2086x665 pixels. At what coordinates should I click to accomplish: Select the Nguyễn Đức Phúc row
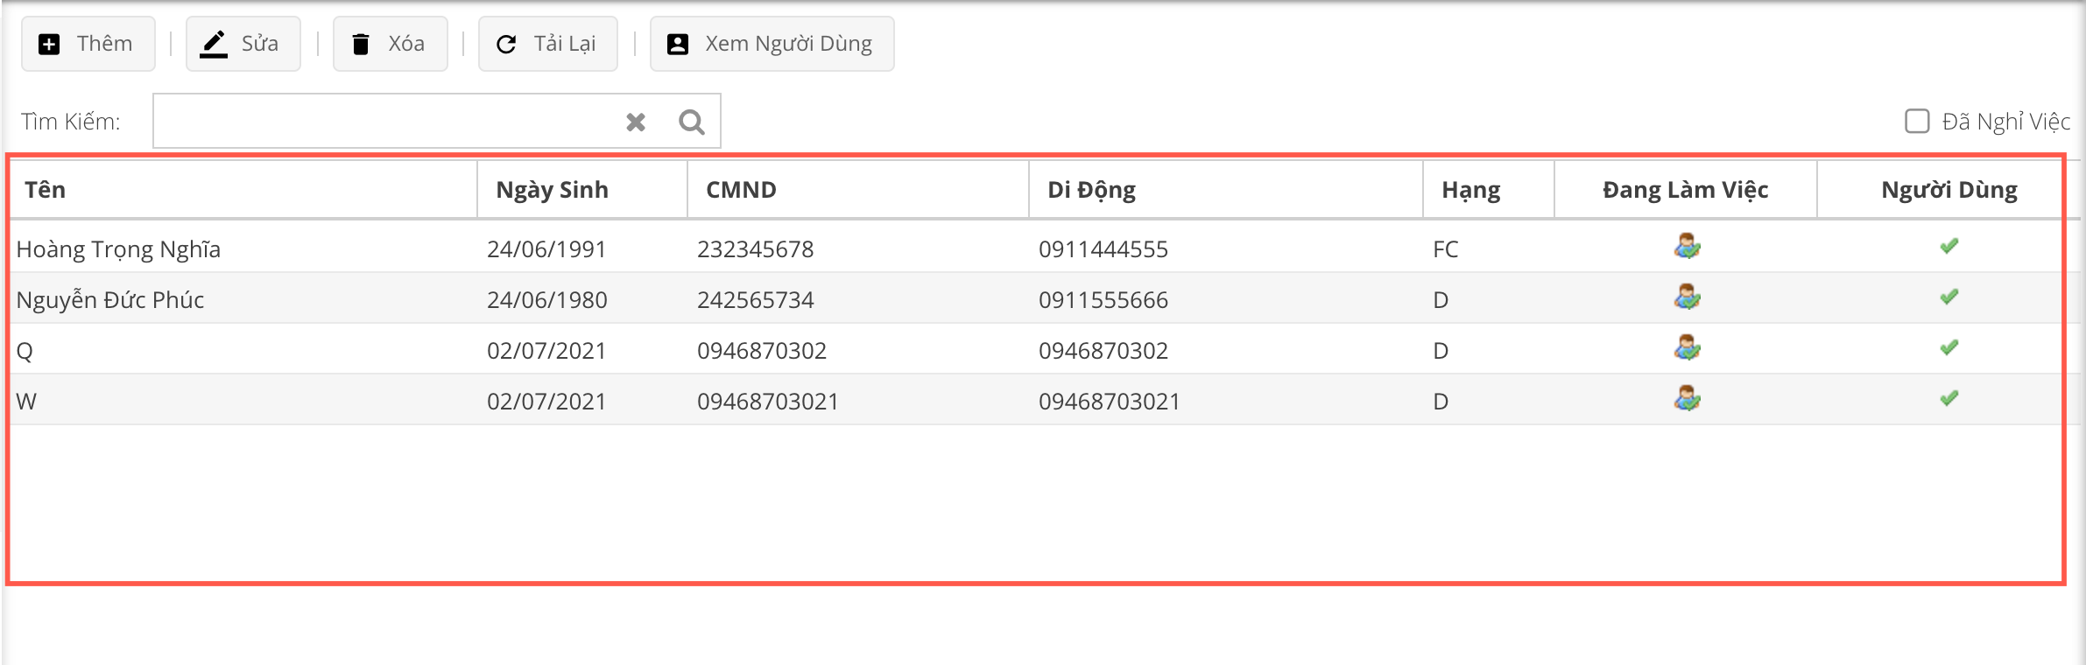(x=110, y=300)
